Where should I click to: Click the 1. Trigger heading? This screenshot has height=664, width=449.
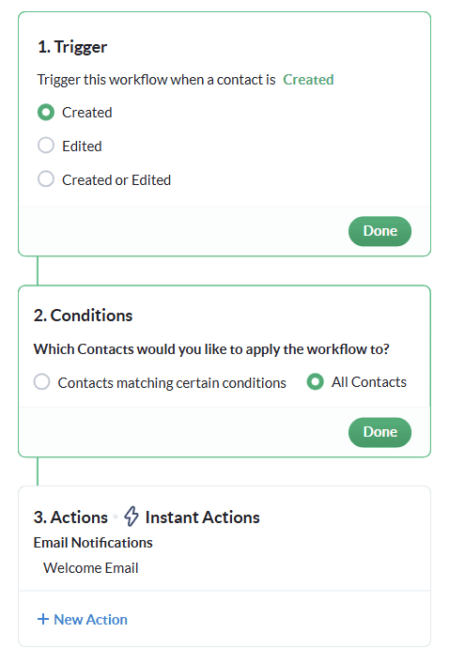pos(72,47)
